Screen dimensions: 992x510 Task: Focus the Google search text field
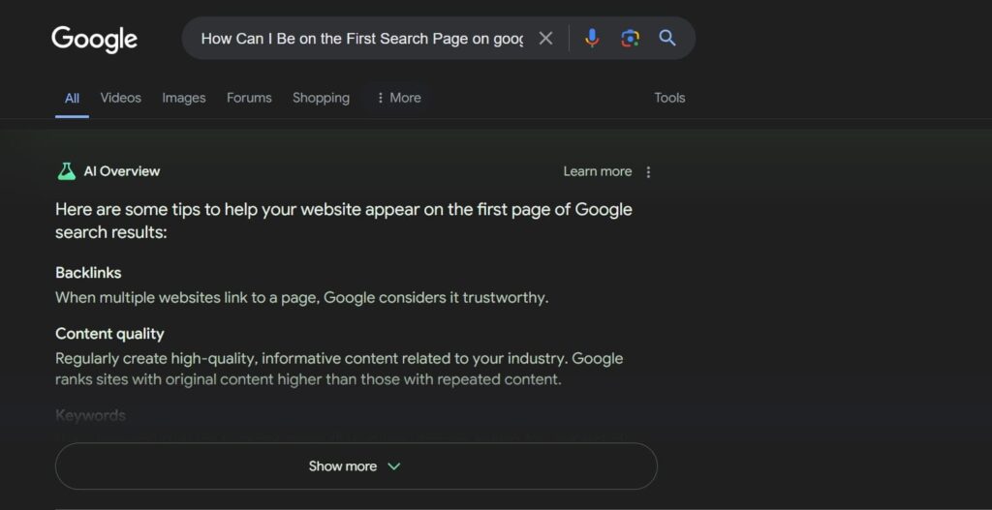361,39
